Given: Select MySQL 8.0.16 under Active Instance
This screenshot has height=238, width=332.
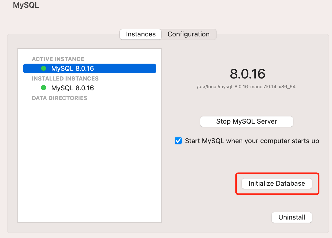Looking at the screenshot, I should [90, 68].
